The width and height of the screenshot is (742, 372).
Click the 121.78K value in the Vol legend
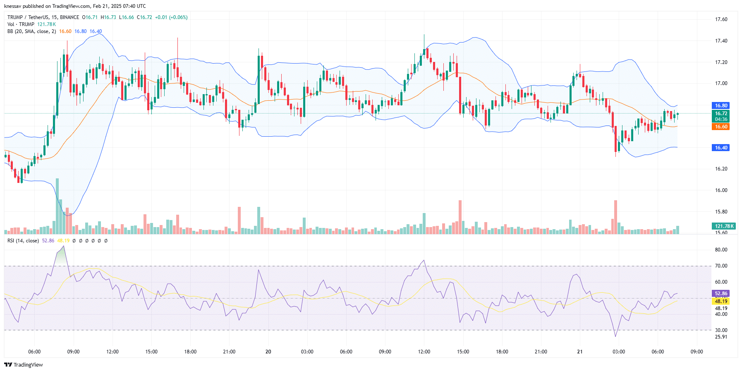(46, 24)
